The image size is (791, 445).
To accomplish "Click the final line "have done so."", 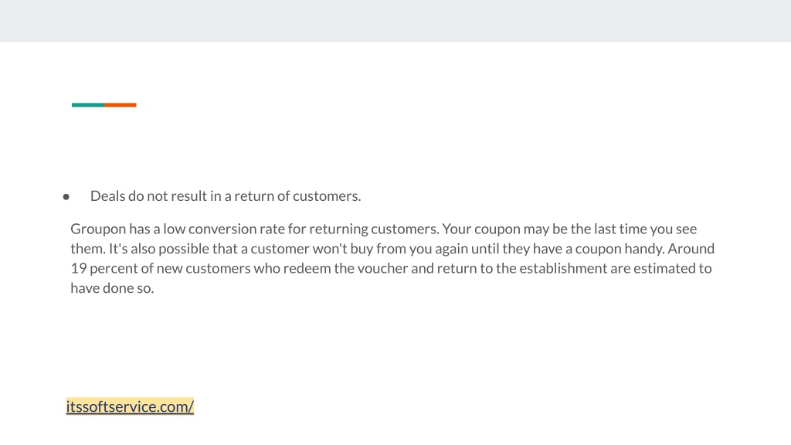I will pos(112,288).
